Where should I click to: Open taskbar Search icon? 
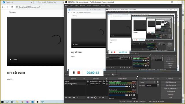pos(7,102)
